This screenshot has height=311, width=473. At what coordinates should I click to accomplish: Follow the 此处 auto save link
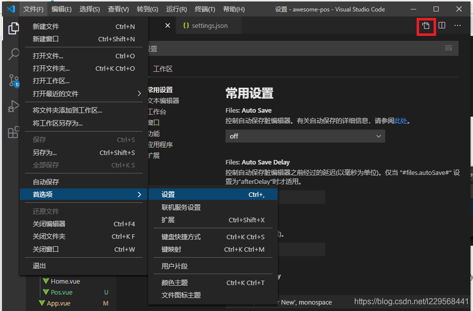(x=401, y=121)
